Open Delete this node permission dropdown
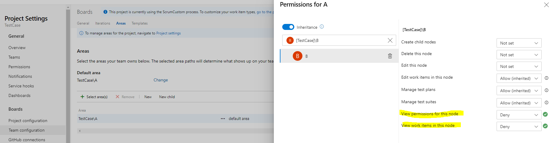The height and width of the screenshot is (143, 554). pos(519,55)
